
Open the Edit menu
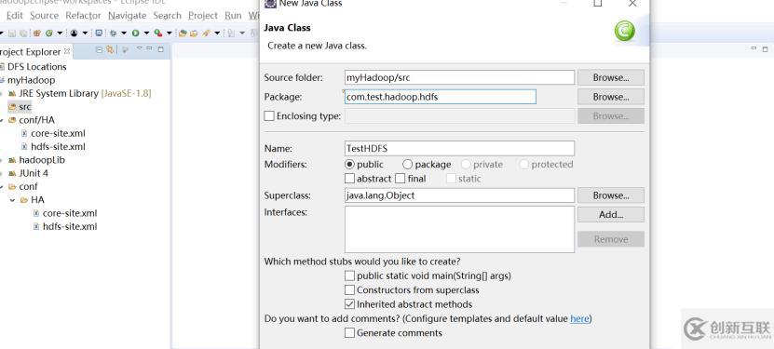14,15
